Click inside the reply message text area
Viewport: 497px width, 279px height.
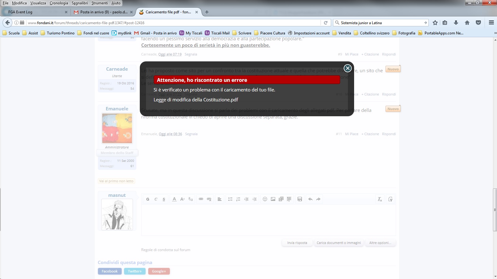coord(268,220)
